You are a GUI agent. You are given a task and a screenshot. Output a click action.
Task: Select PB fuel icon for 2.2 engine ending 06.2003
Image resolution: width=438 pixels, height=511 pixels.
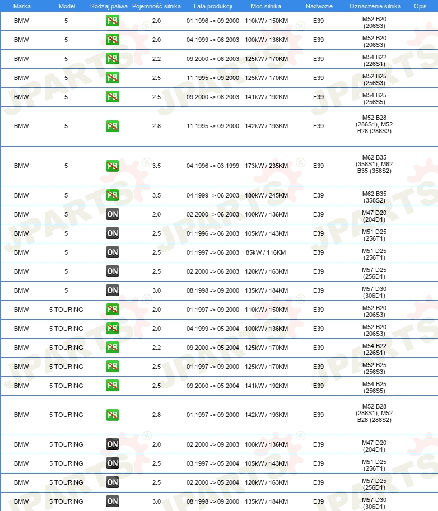tap(112, 59)
